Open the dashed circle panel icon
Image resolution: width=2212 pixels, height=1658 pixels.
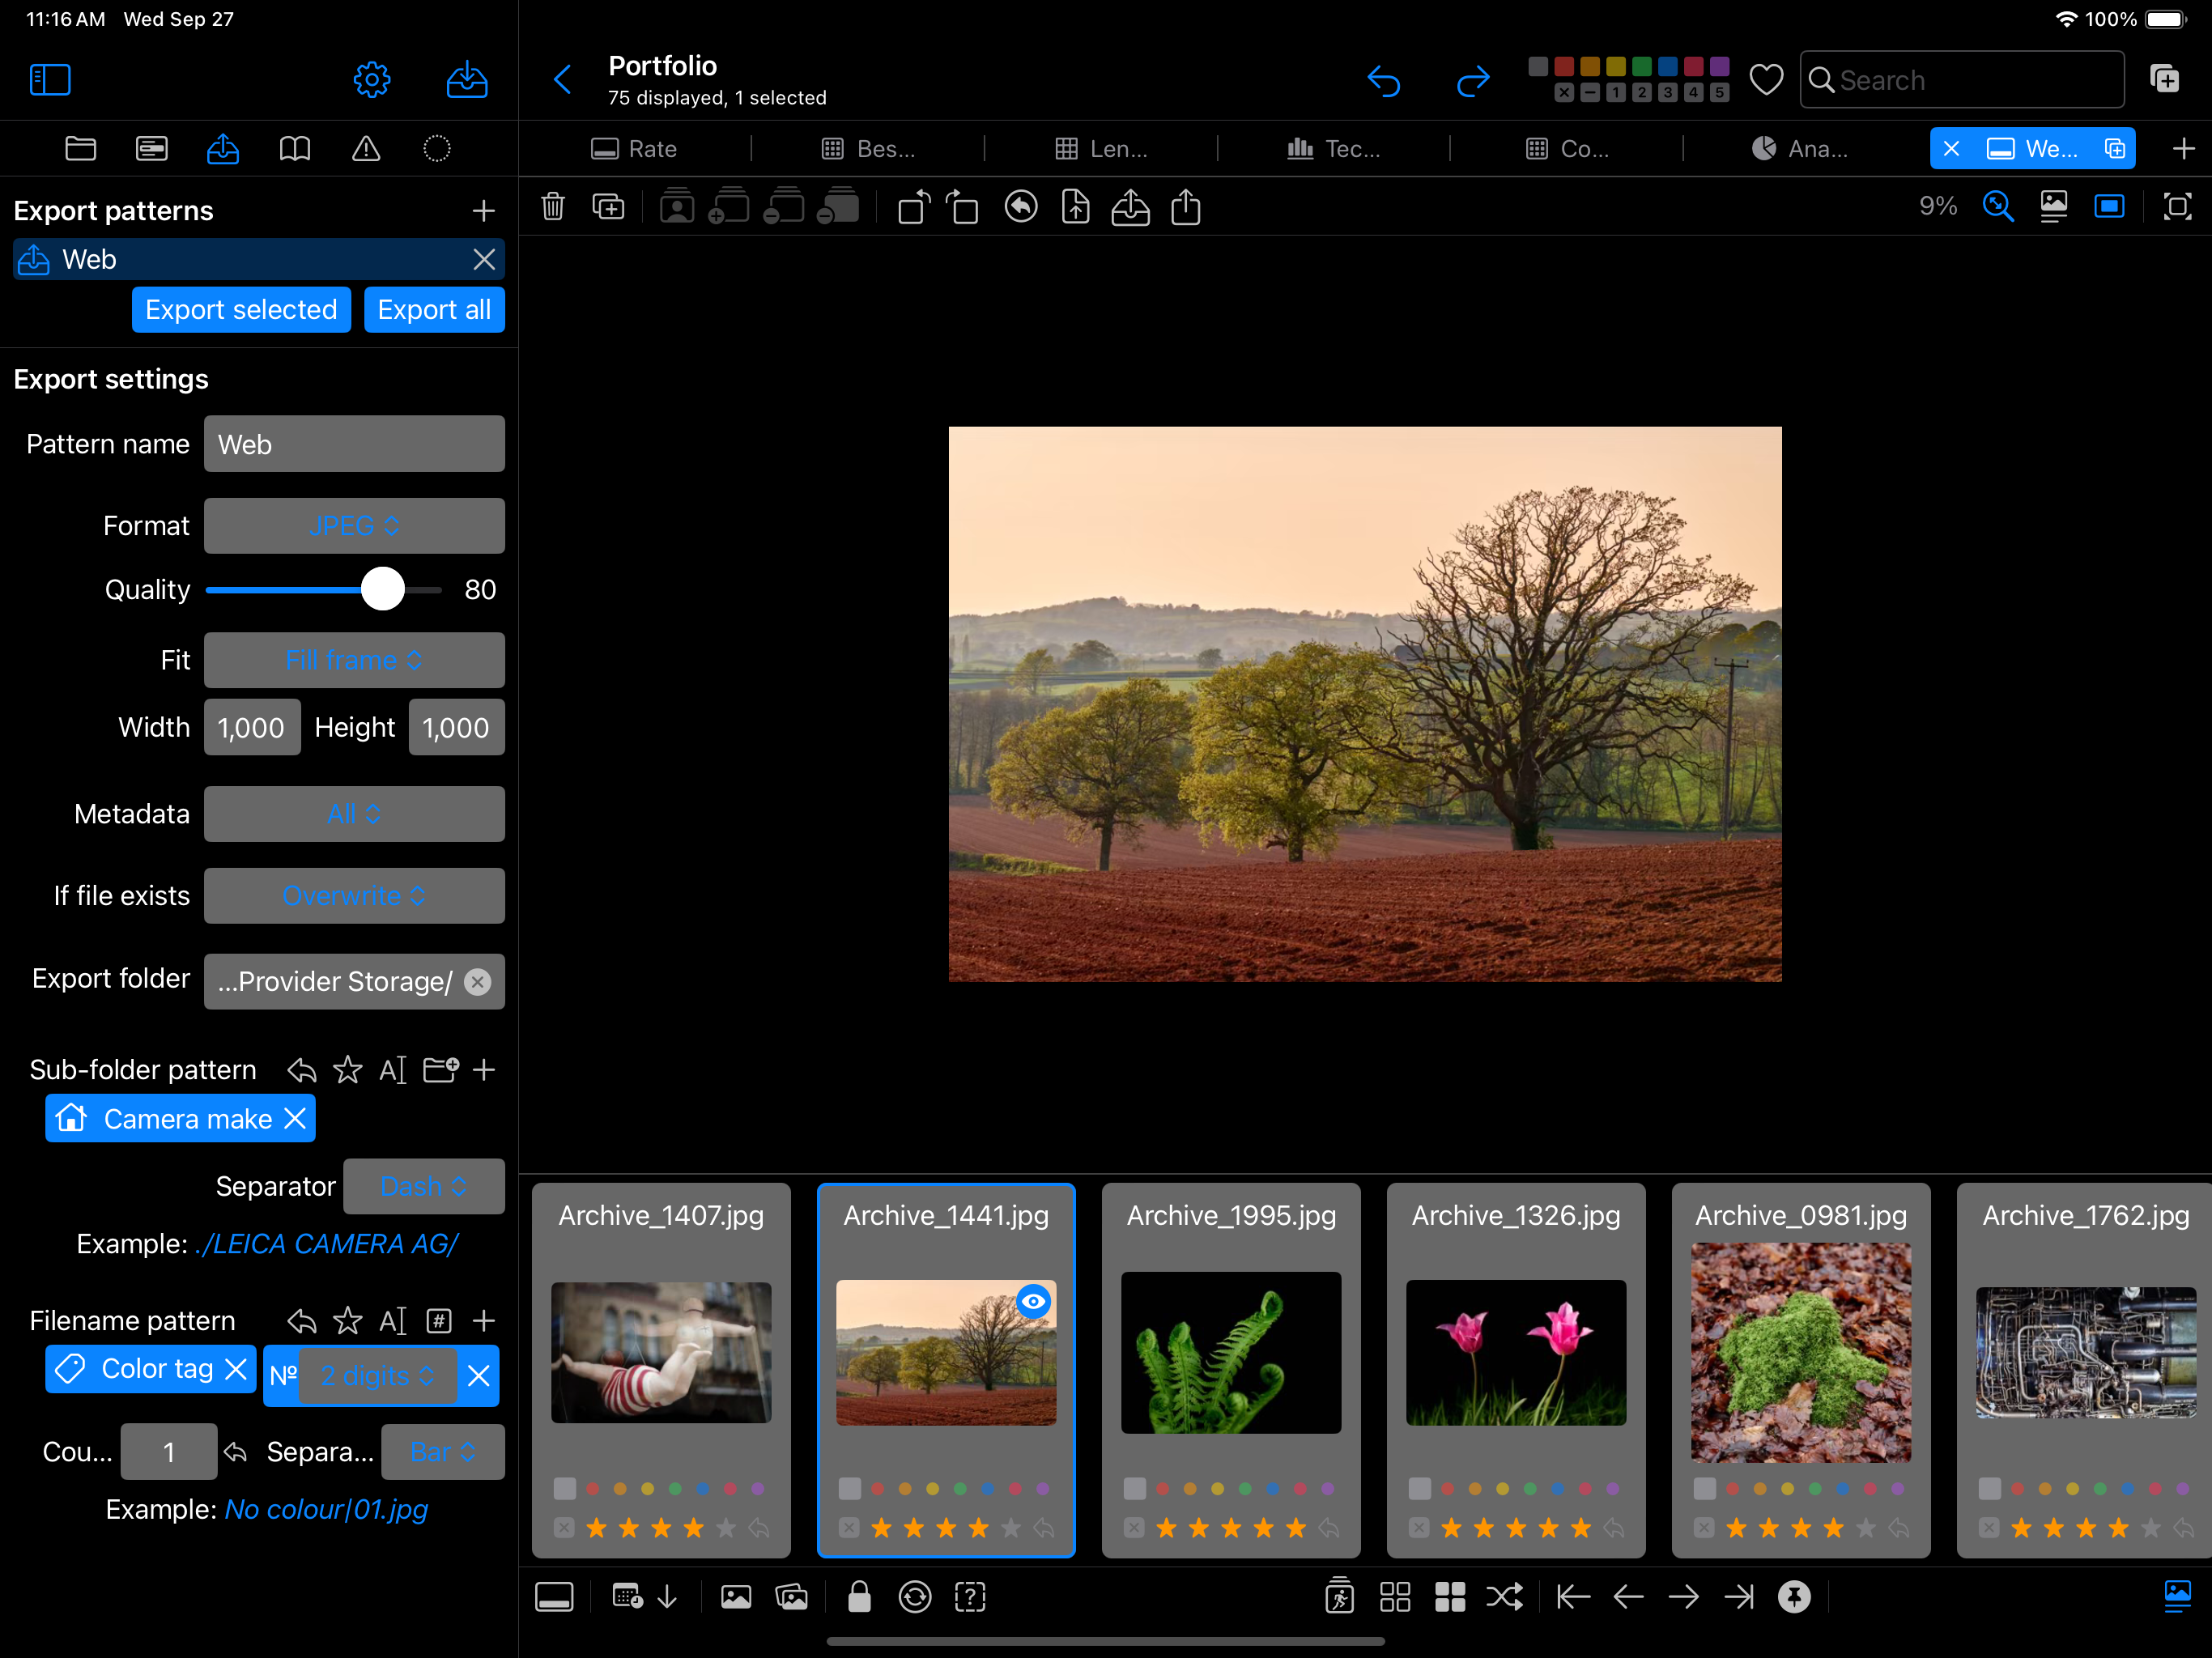[x=437, y=149]
